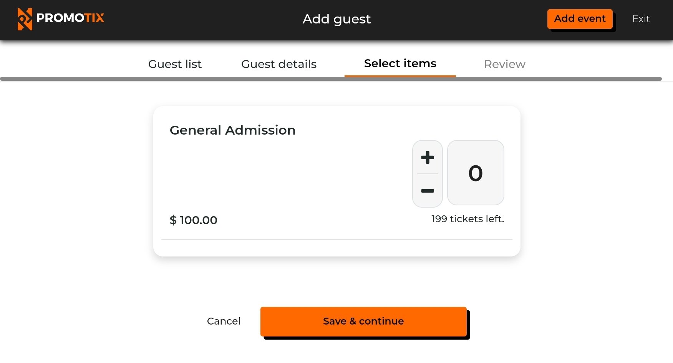673x363 pixels.
Task: Click the Promotix logo icon
Action: coord(25,19)
